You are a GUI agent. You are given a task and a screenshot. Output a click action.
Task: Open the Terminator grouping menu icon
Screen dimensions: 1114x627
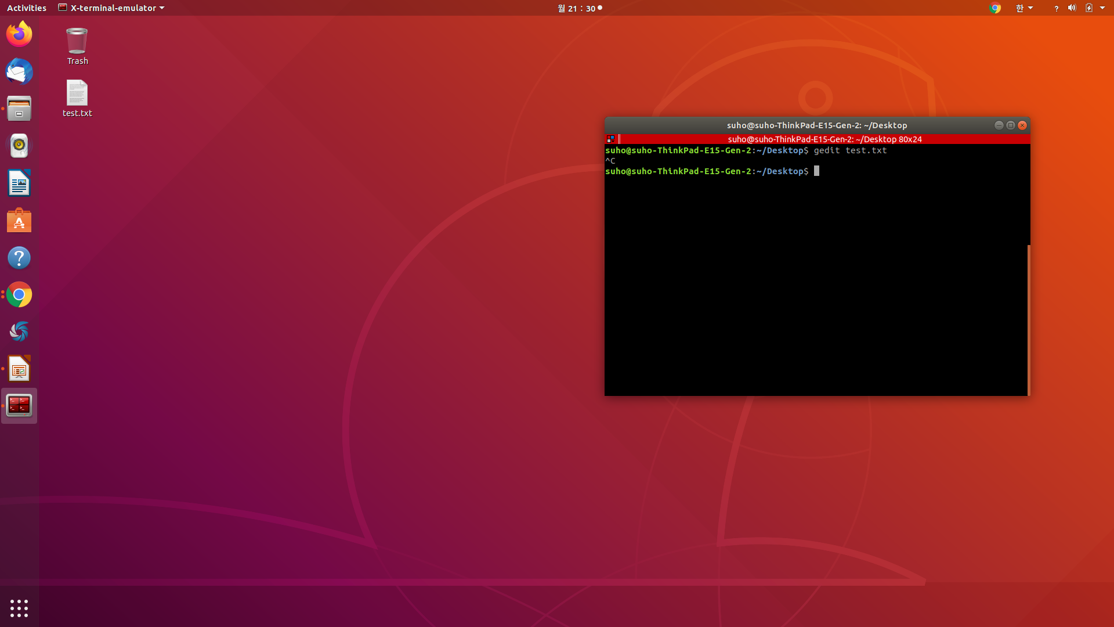coord(610,139)
